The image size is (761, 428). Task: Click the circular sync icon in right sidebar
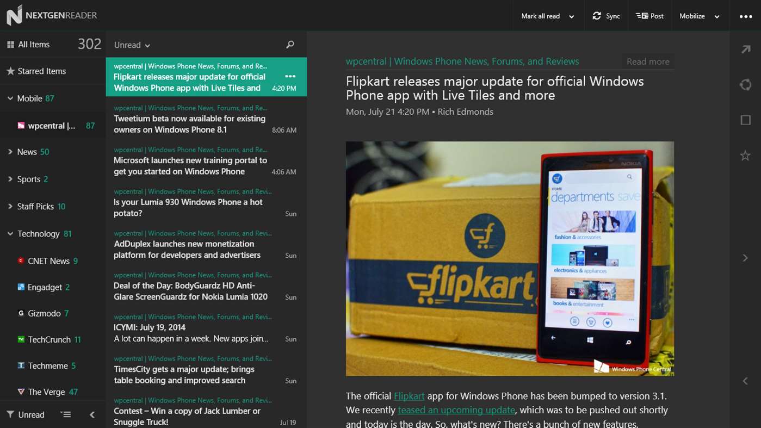745,85
